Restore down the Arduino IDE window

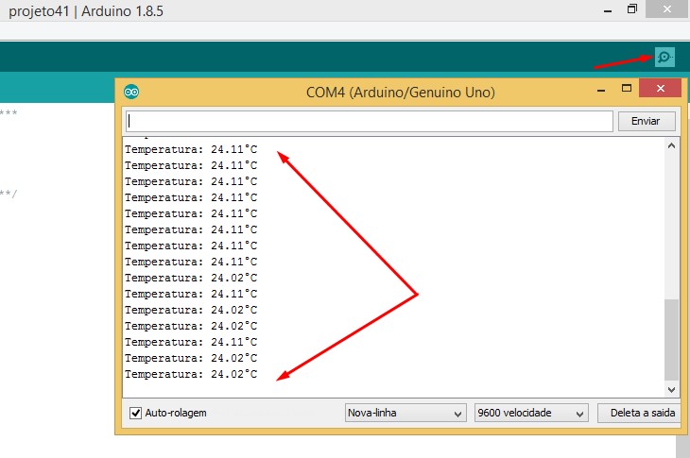631,9
